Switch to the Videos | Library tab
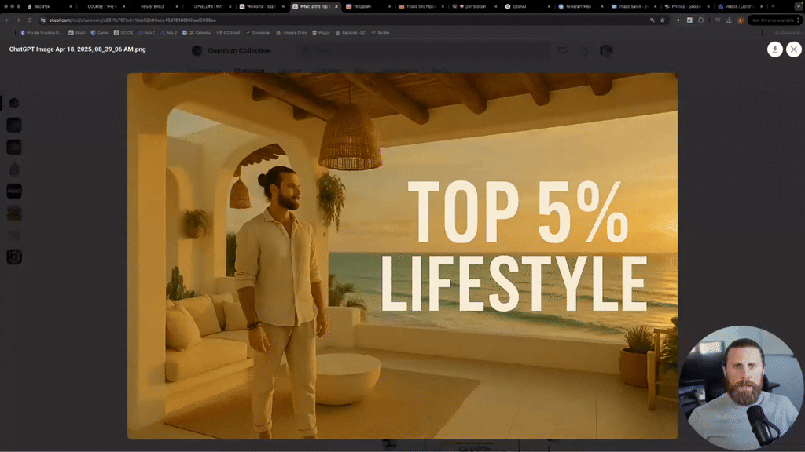 [739, 6]
